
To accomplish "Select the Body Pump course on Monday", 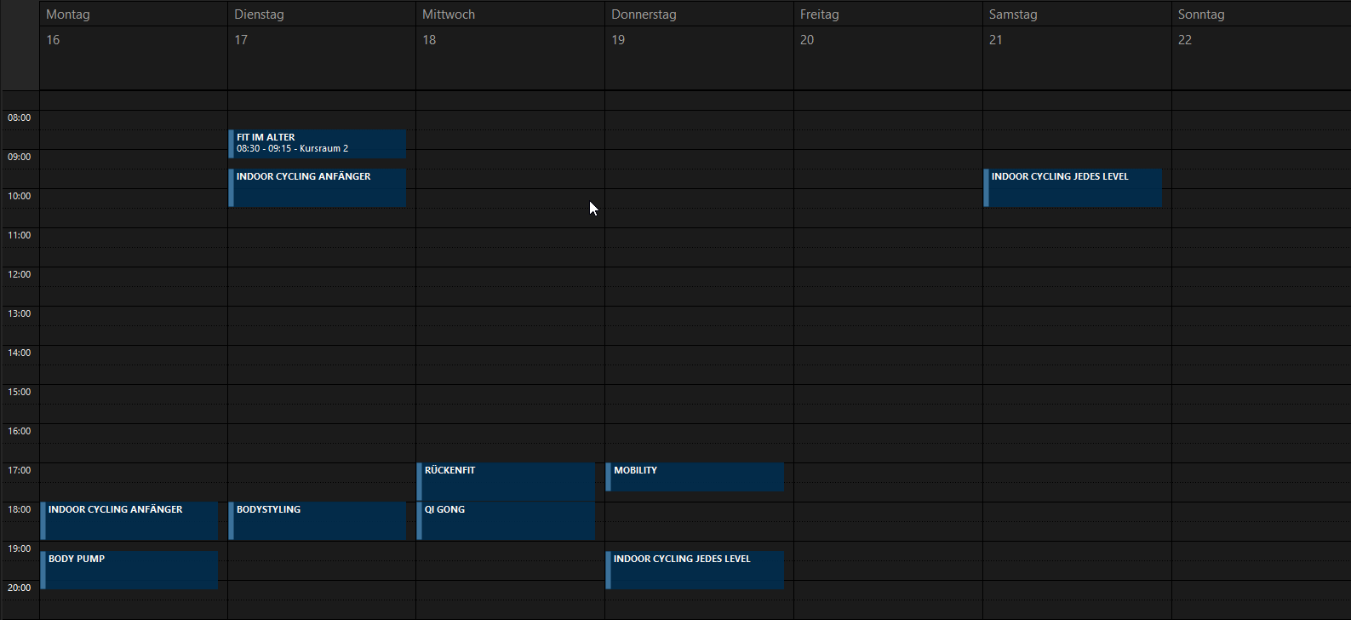I will (129, 570).
